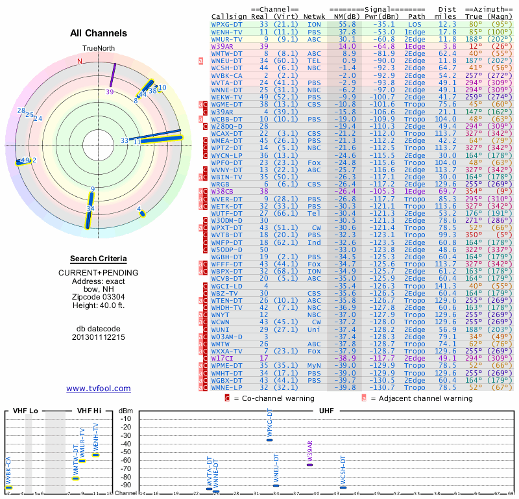The width and height of the screenshot is (519, 499).
Task: Select W28DQ-D callsign entry
Action: point(226,126)
